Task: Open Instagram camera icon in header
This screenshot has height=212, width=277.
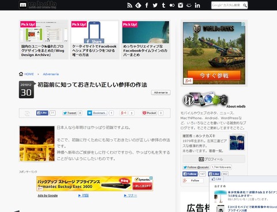Action: coord(180,5)
